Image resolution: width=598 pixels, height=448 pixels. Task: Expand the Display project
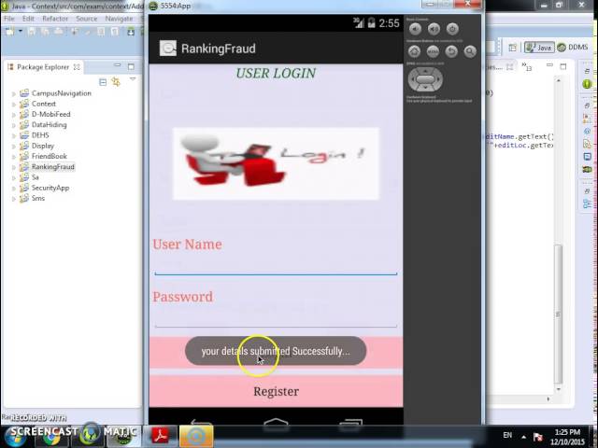tap(14, 147)
